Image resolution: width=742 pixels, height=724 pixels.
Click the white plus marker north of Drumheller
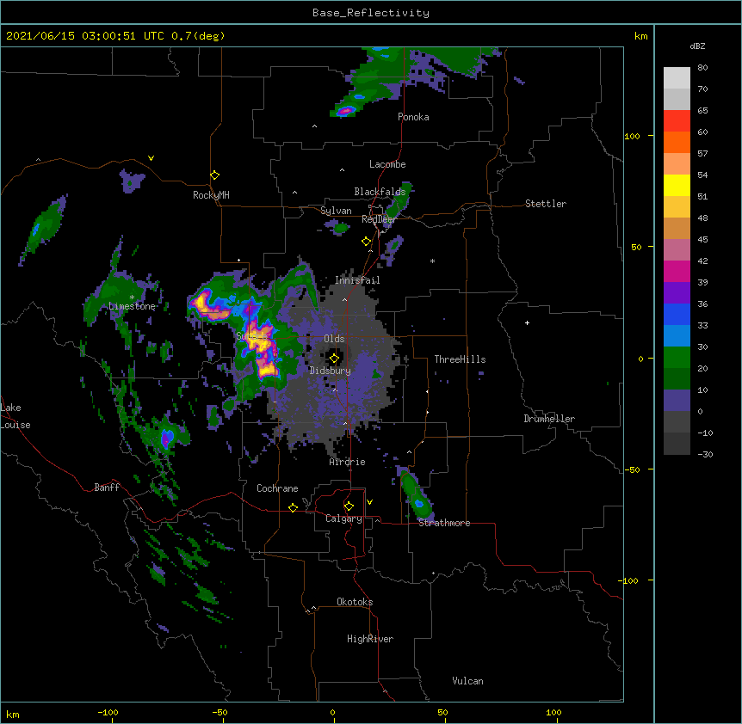[527, 322]
